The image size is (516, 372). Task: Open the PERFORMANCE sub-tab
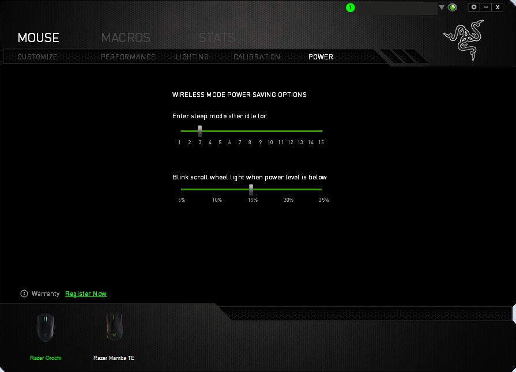point(128,57)
